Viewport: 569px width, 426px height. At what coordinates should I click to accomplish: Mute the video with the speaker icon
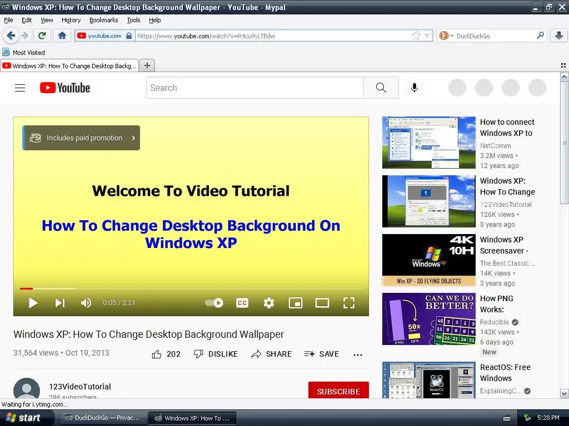(86, 303)
